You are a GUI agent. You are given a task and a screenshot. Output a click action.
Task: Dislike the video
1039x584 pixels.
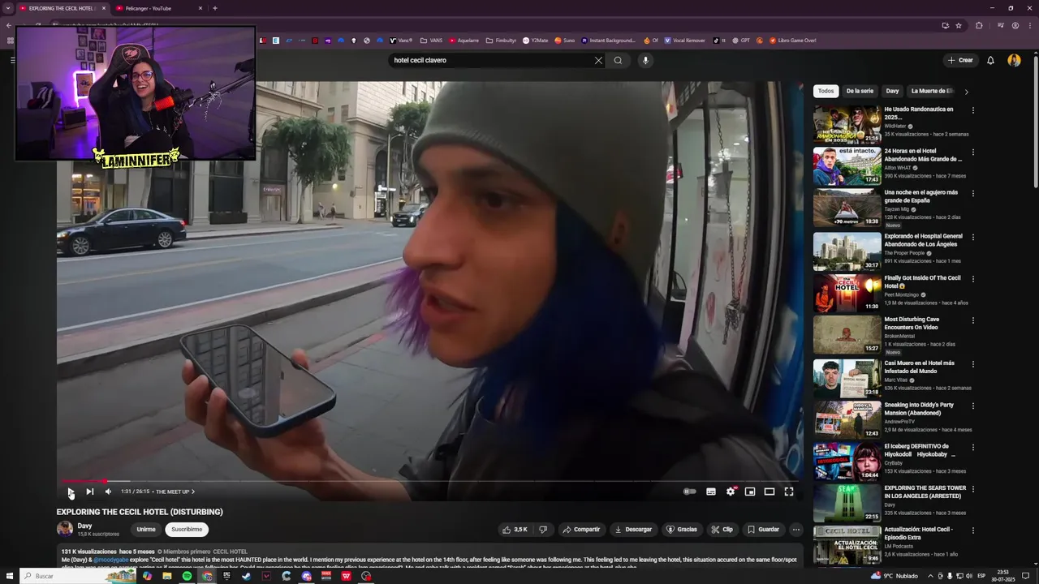click(543, 530)
